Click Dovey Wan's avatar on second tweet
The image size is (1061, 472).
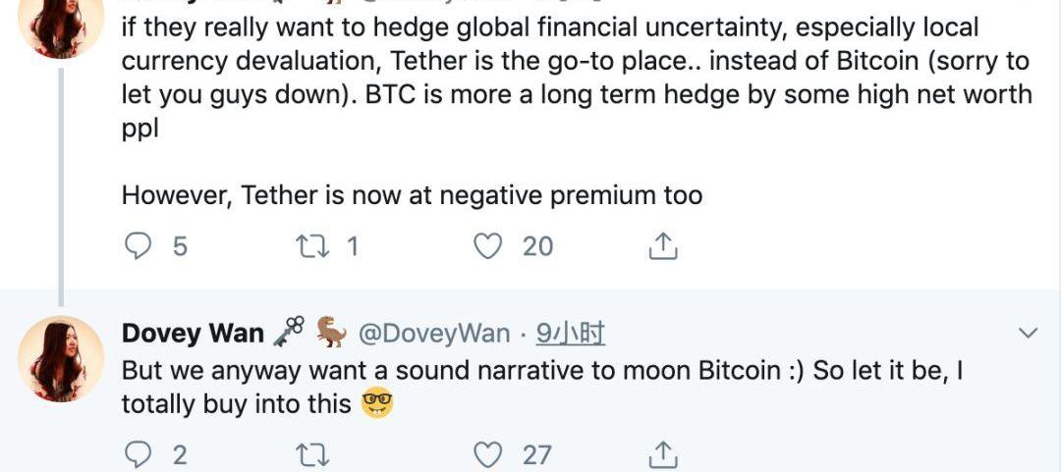pyautogui.click(x=61, y=358)
